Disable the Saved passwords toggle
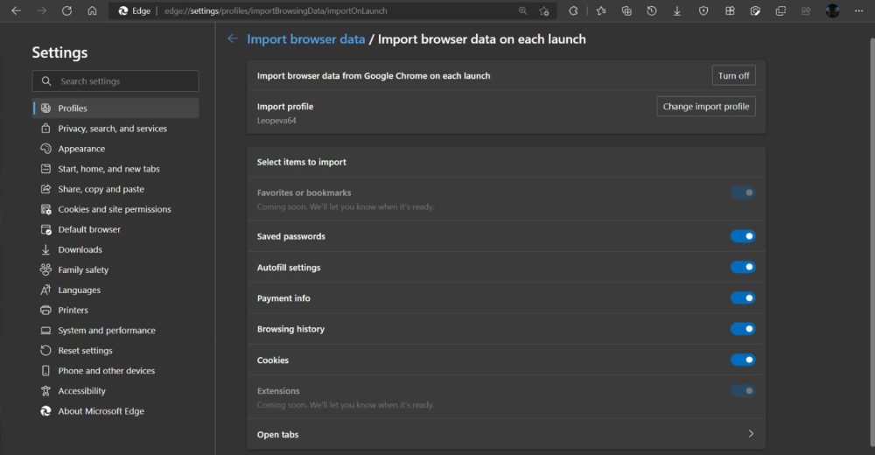This screenshot has height=455, width=875. coord(743,236)
